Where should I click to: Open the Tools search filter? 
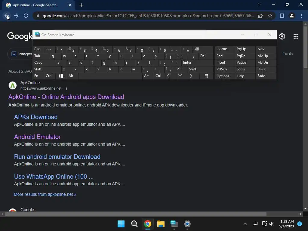tap(288, 54)
